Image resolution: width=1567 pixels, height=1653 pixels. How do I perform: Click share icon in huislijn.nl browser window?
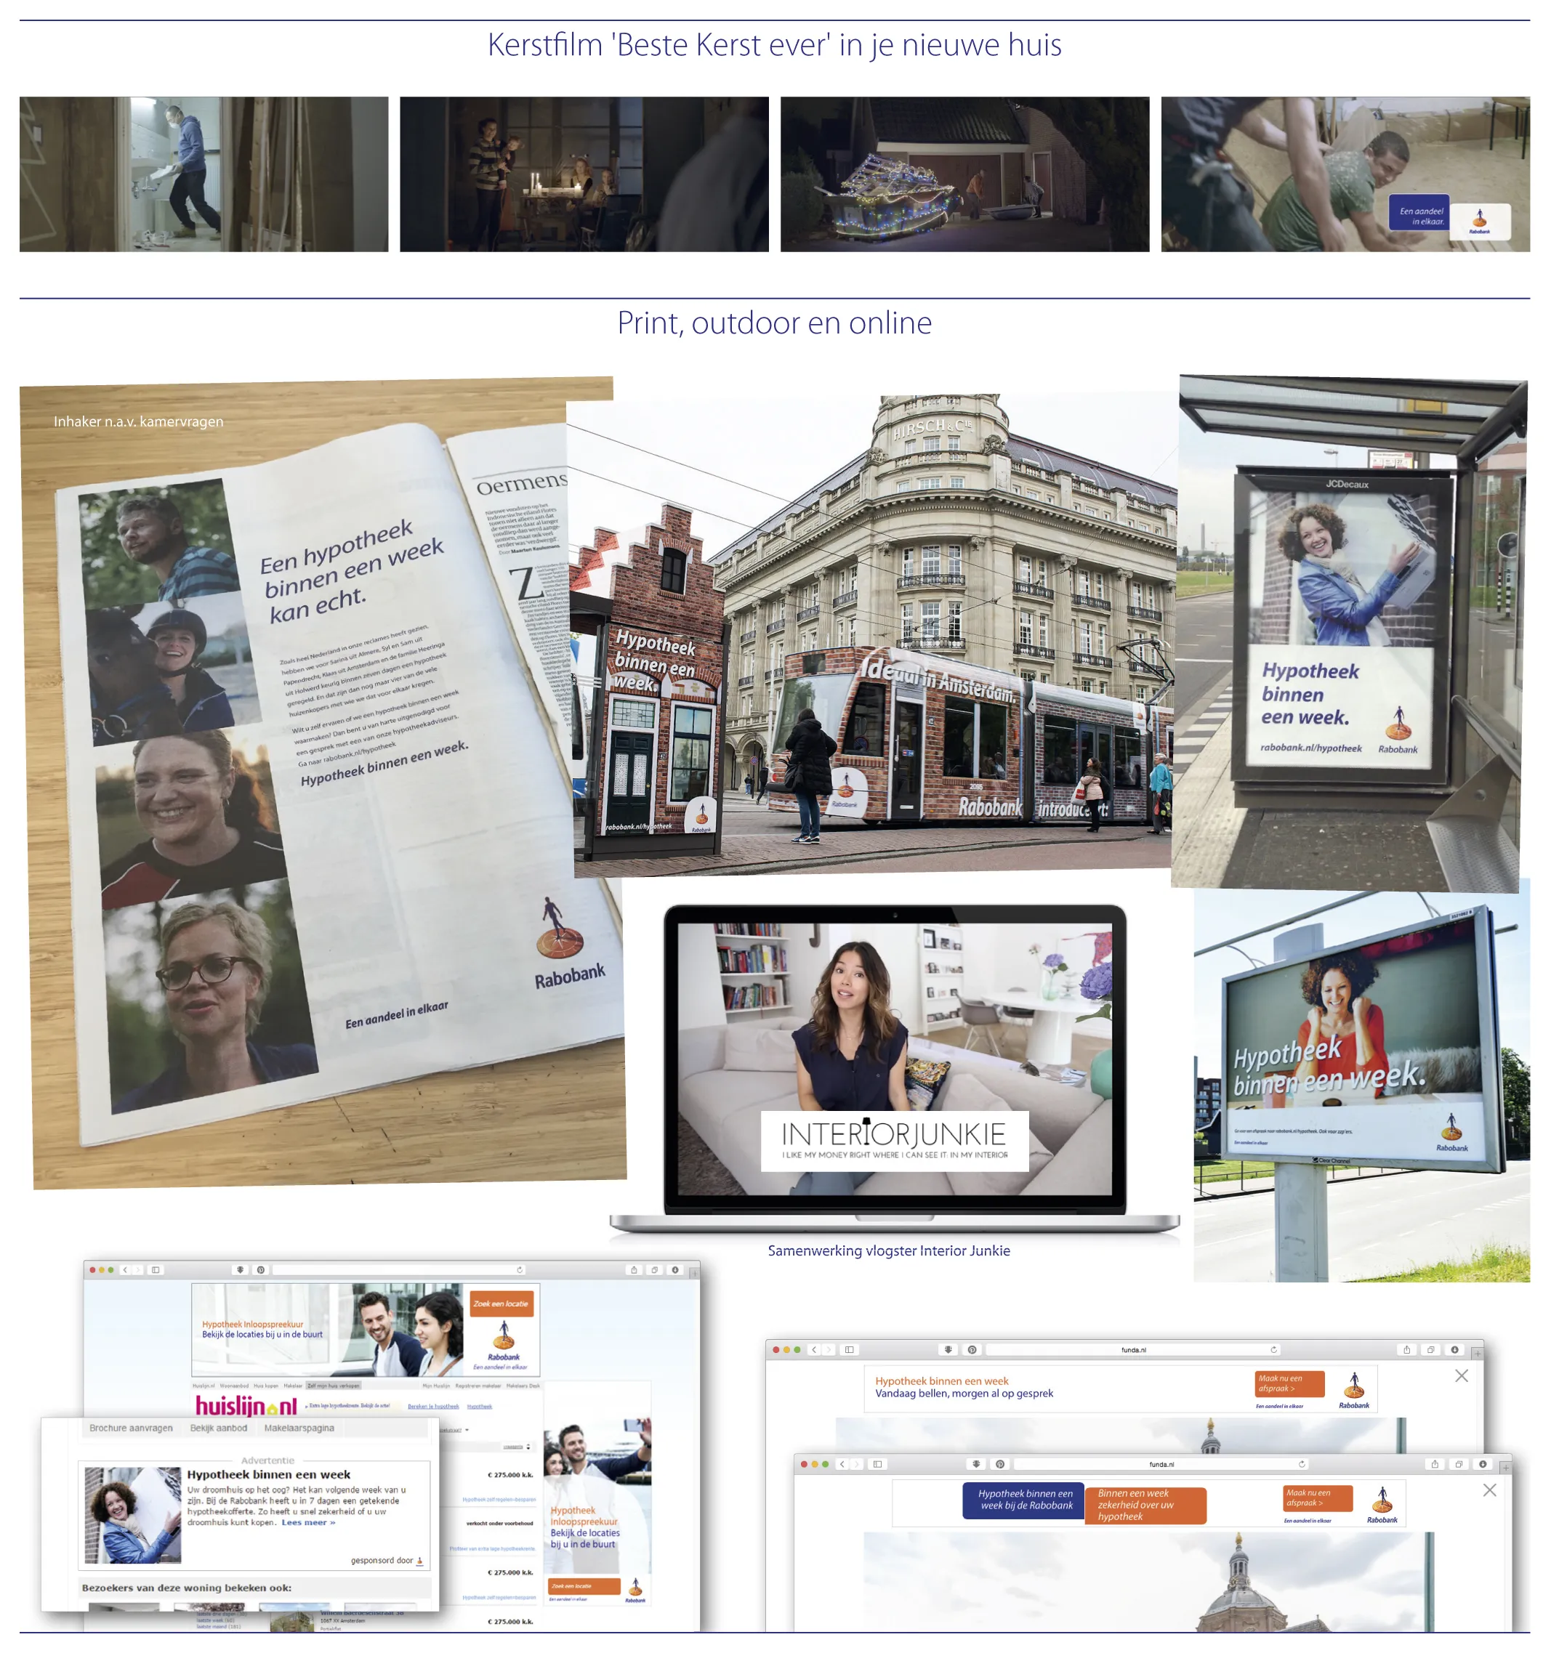coord(634,1270)
